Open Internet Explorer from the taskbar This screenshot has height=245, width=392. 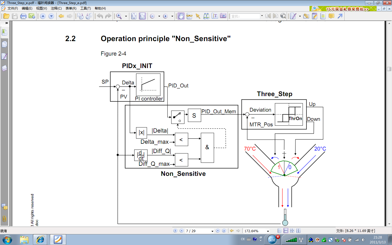point(41,240)
